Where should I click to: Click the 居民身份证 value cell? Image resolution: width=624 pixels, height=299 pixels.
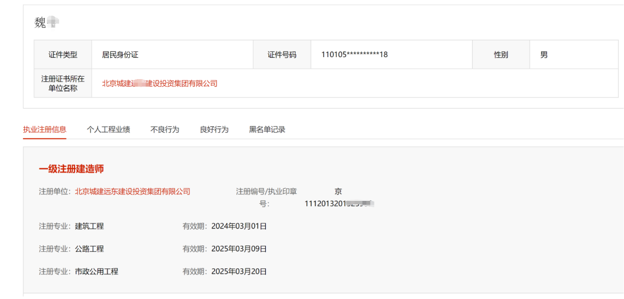(x=120, y=55)
